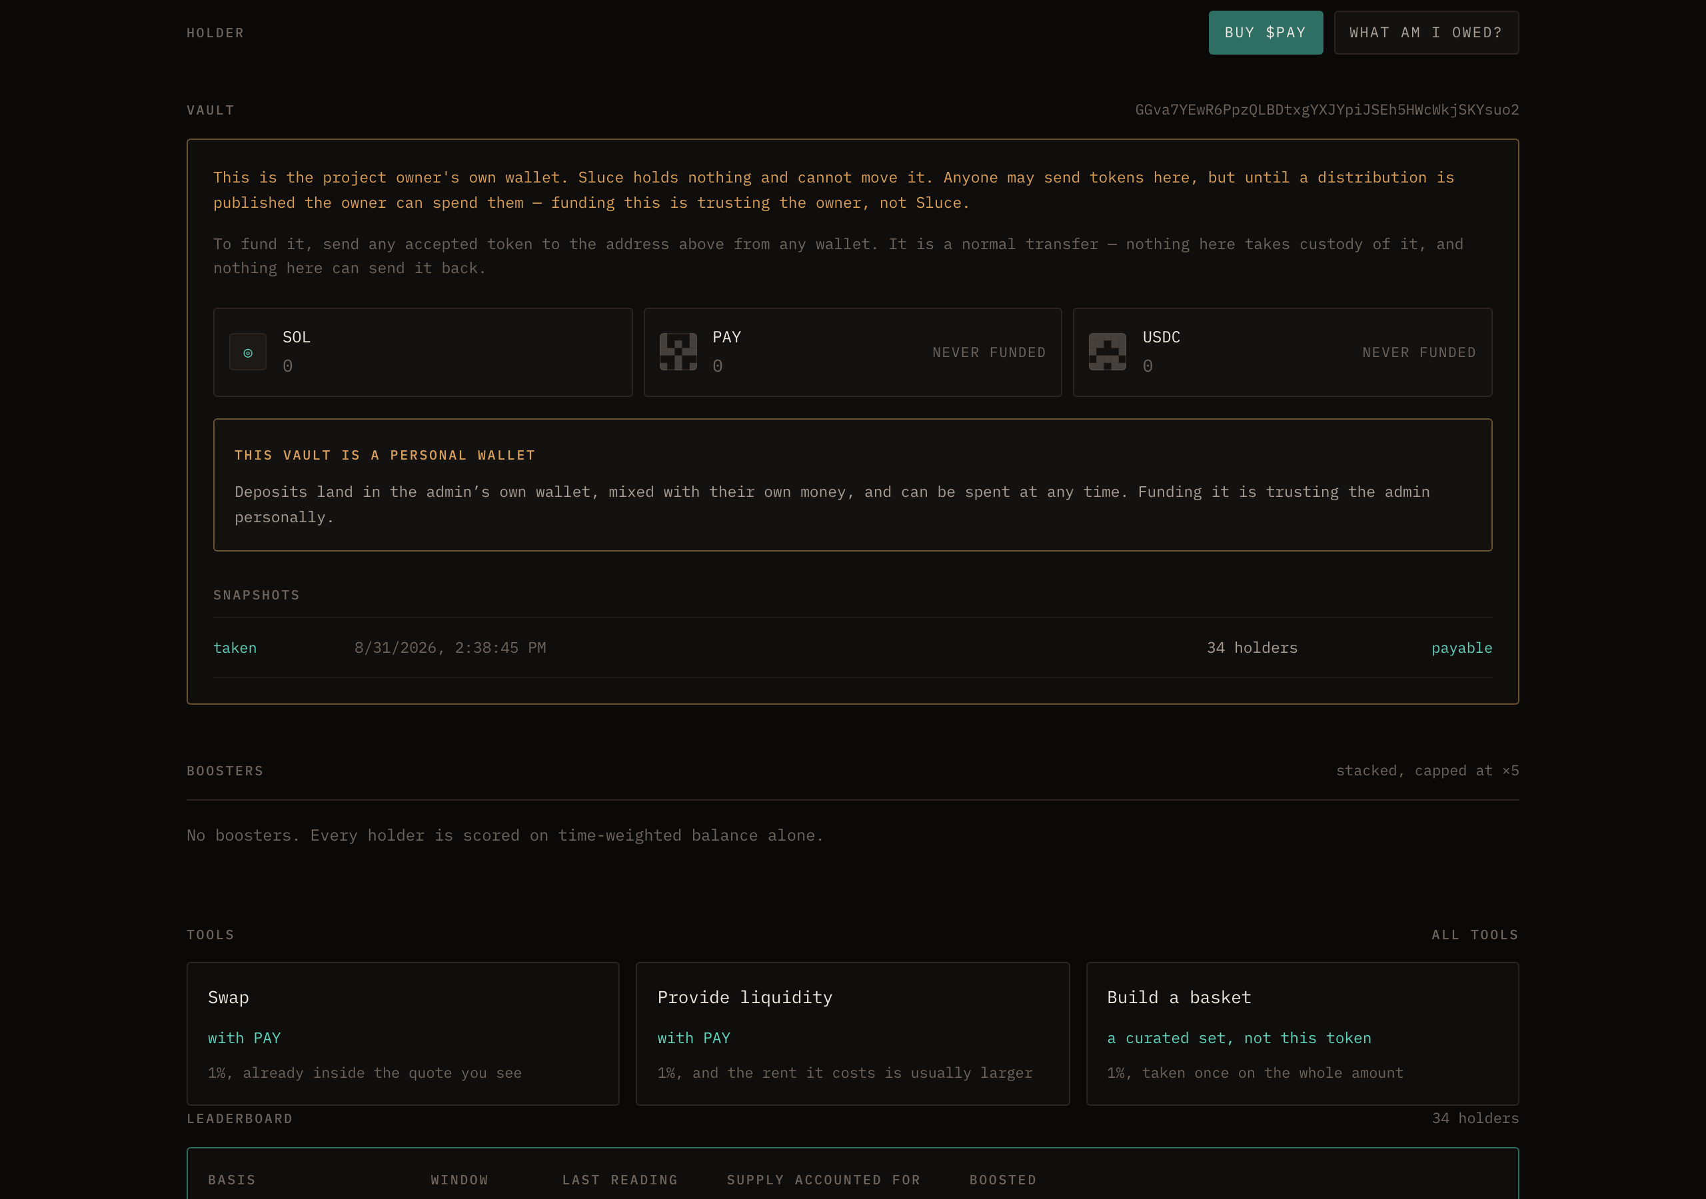
Task: Open the Swap tool card
Action: [403, 1033]
